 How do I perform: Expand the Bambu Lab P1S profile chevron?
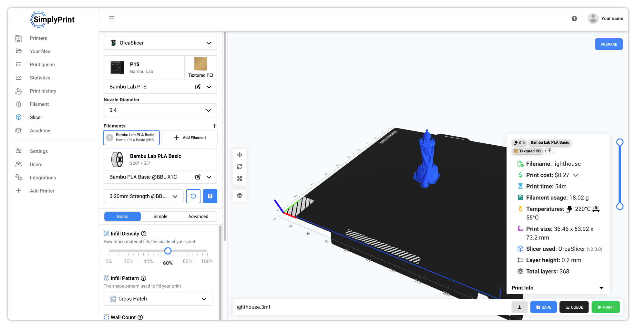[209, 87]
